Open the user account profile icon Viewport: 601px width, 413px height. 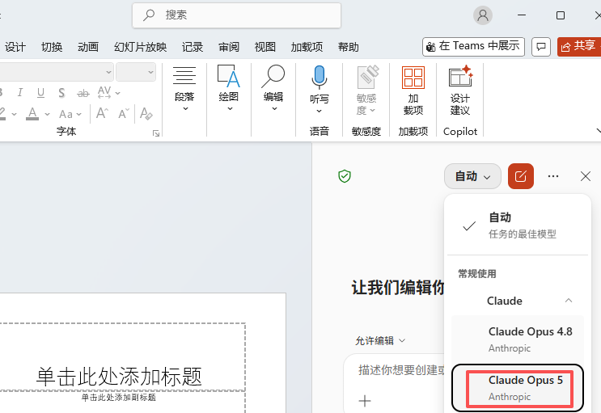coord(483,15)
